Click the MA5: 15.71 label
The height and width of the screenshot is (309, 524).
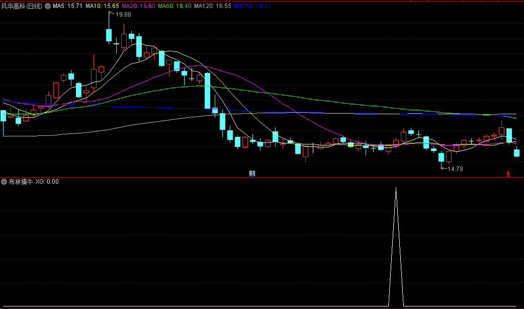click(67, 6)
